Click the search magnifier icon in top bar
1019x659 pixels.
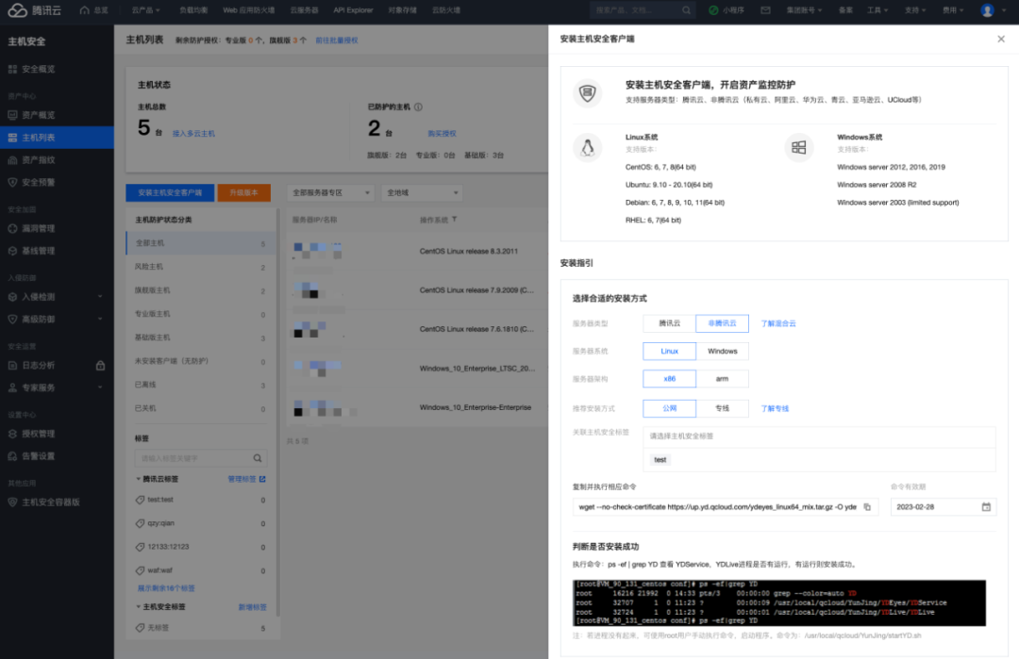pyautogui.click(x=686, y=10)
